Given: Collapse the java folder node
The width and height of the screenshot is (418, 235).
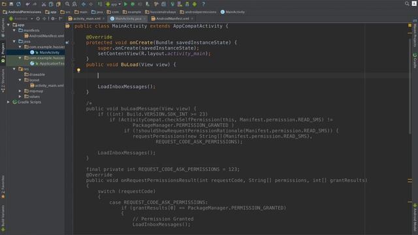Looking at the screenshot, I should [x=14, y=41].
